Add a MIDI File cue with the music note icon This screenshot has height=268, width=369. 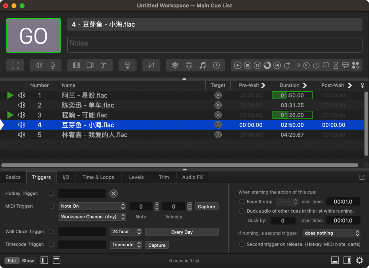tap(202, 65)
